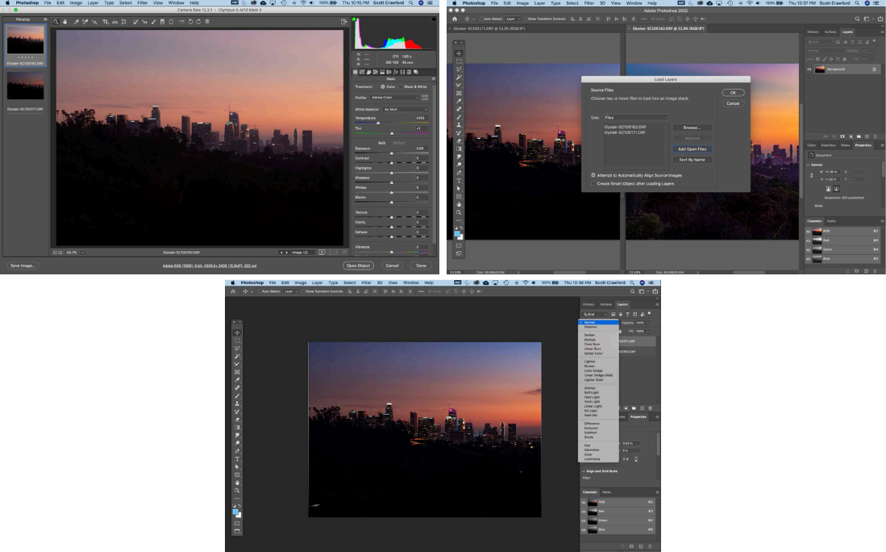
Task: Select the Zoom tool in Camera Raw toolbar
Action: coord(56,21)
